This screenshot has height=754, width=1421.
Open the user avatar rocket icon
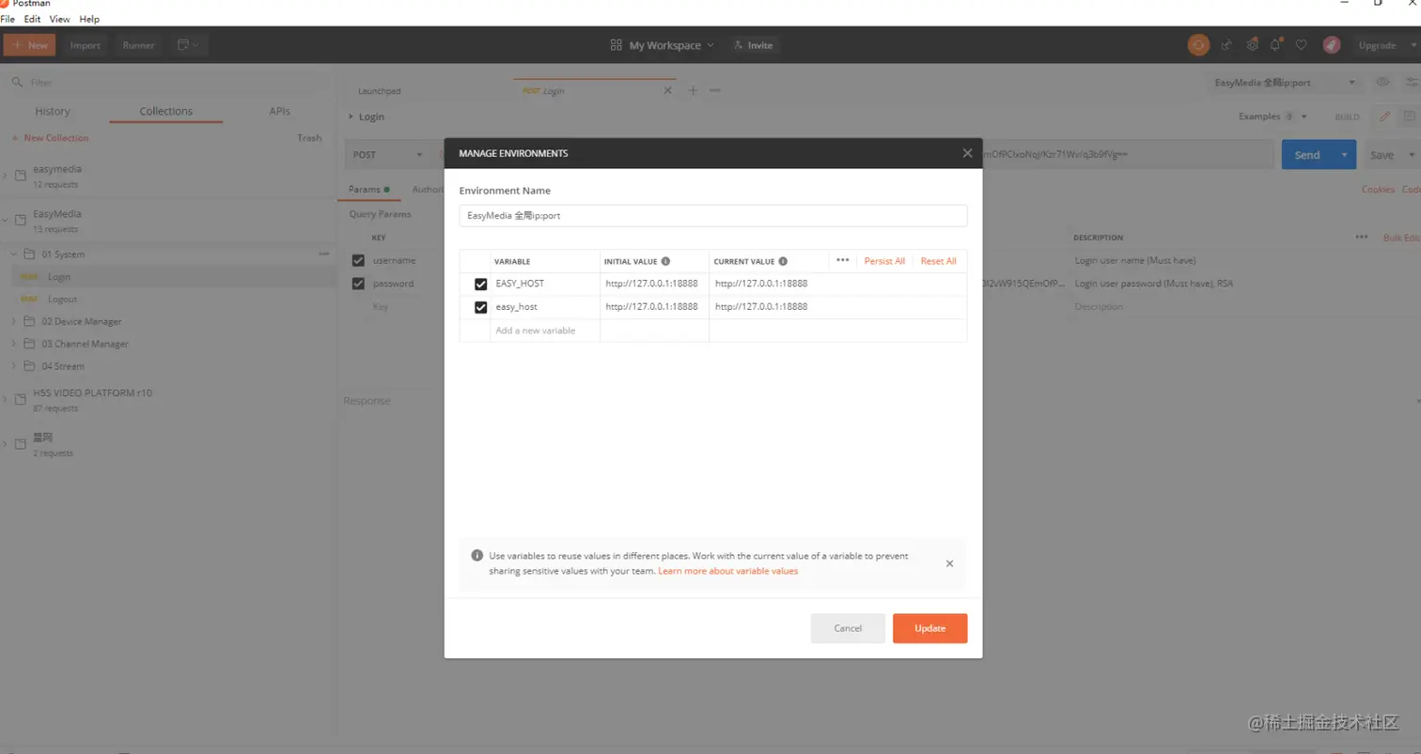[x=1332, y=45]
